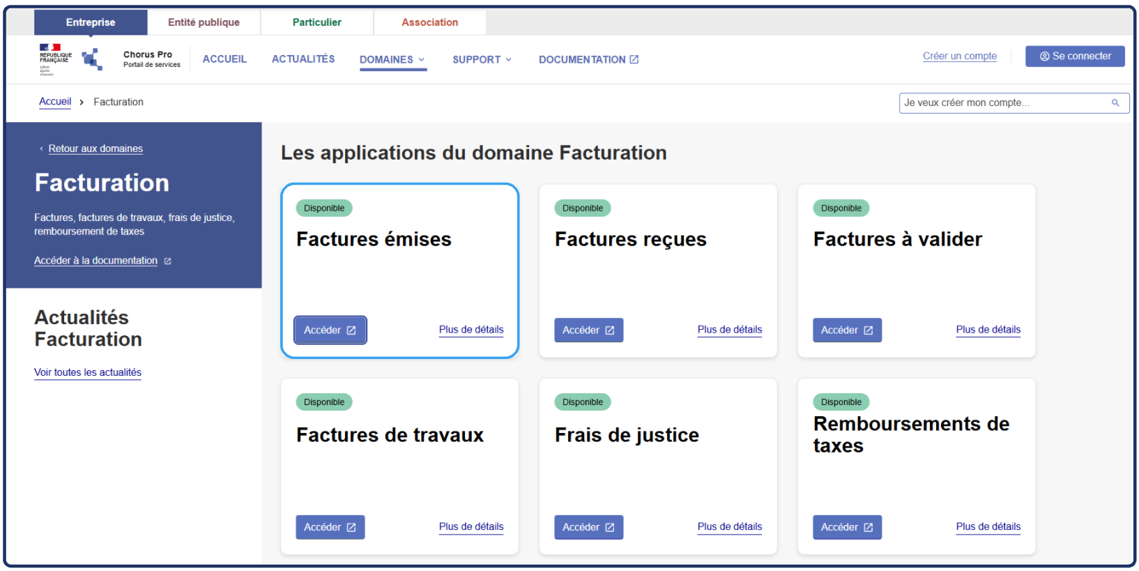
Task: Expand the Domaines dropdown menu
Action: (x=392, y=60)
